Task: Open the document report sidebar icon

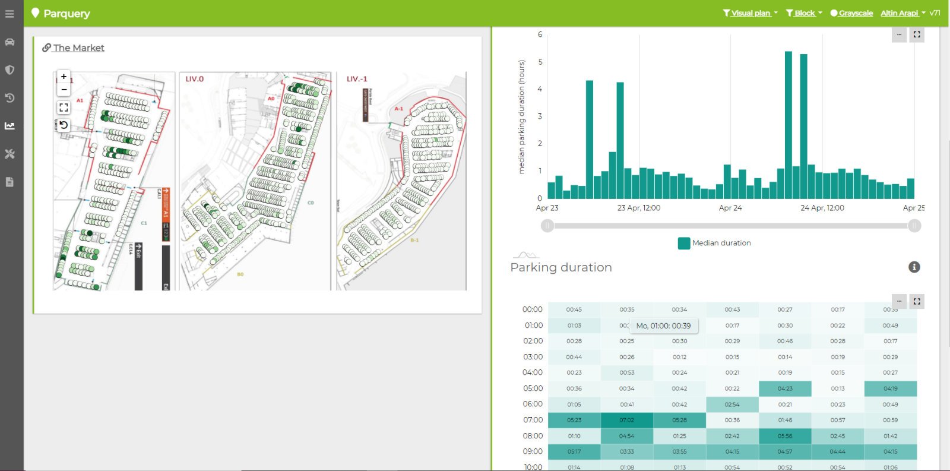Action: [9, 182]
